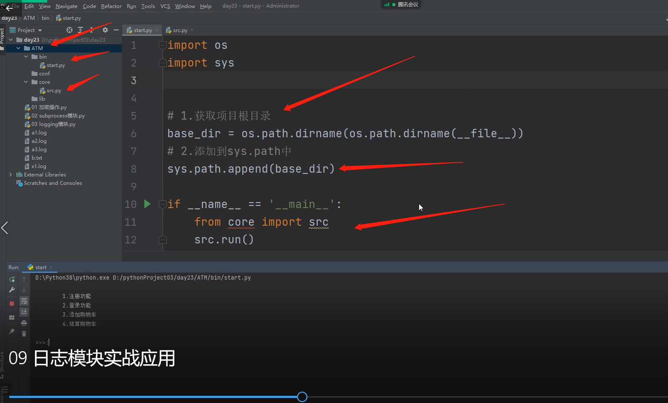The height and width of the screenshot is (403, 668).
Task: Collapse the day23 root folder
Action: pyautogui.click(x=11, y=40)
